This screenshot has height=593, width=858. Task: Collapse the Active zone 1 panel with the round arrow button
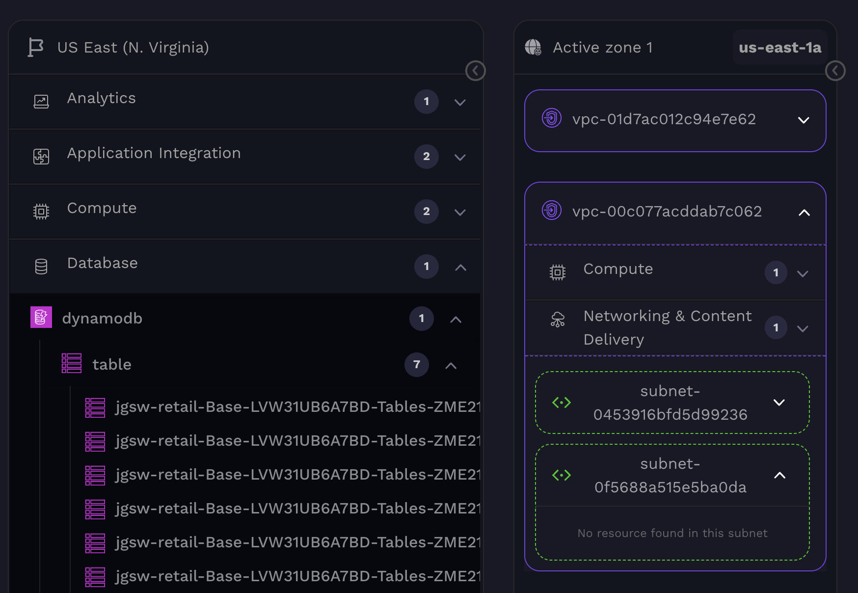click(x=835, y=71)
